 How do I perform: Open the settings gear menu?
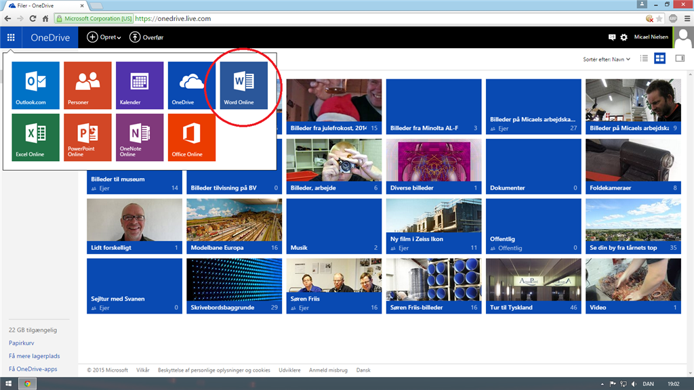(624, 37)
